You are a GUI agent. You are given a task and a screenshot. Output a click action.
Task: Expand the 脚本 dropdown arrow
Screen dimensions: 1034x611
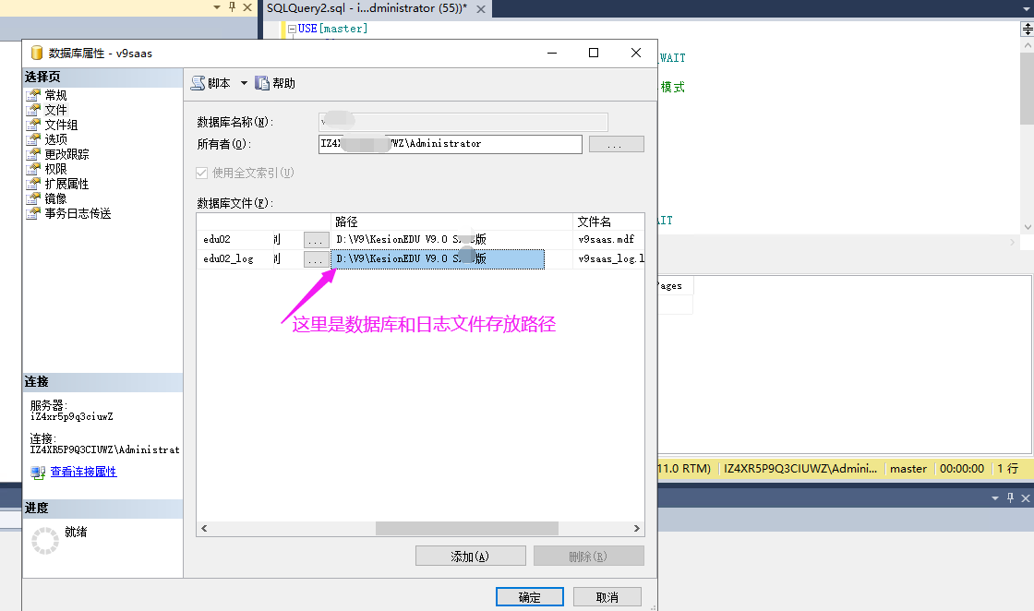[244, 83]
